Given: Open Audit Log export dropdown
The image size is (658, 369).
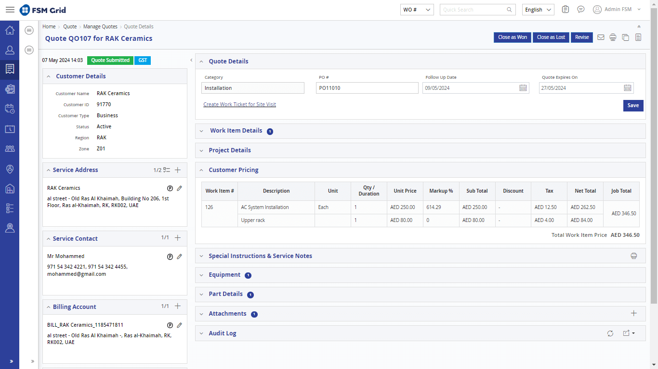Looking at the screenshot, I should click(629, 333).
